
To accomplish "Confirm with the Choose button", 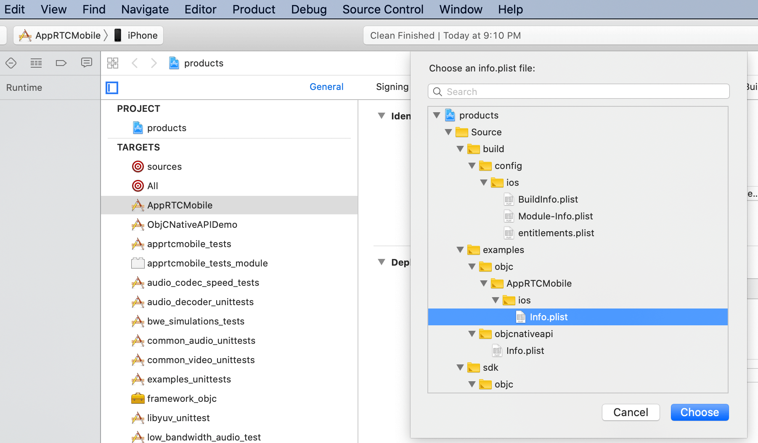I will tap(700, 412).
